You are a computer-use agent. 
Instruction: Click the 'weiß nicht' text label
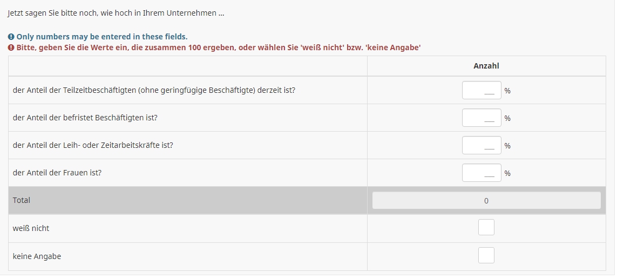point(31,228)
